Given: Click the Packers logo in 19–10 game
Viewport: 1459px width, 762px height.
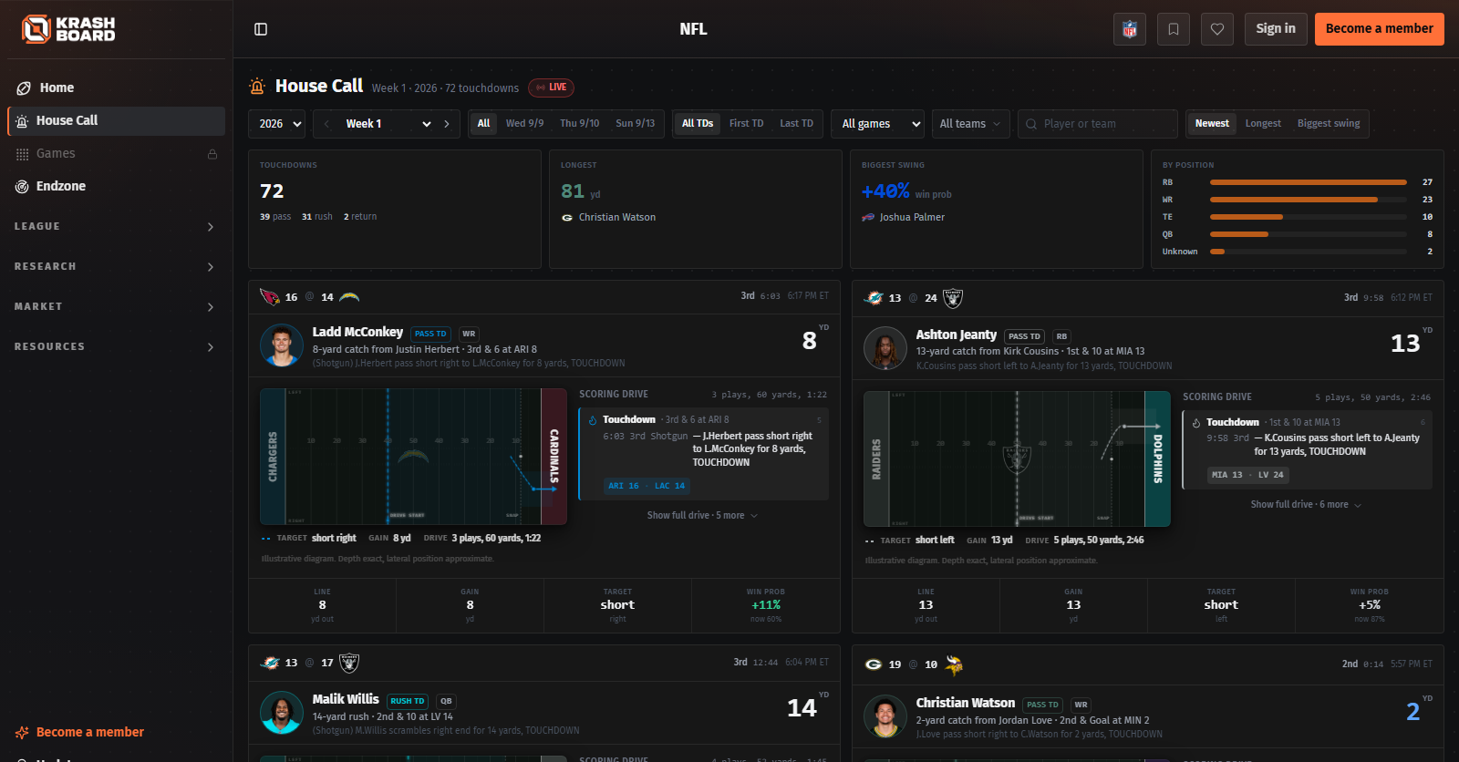Looking at the screenshot, I should pos(874,664).
